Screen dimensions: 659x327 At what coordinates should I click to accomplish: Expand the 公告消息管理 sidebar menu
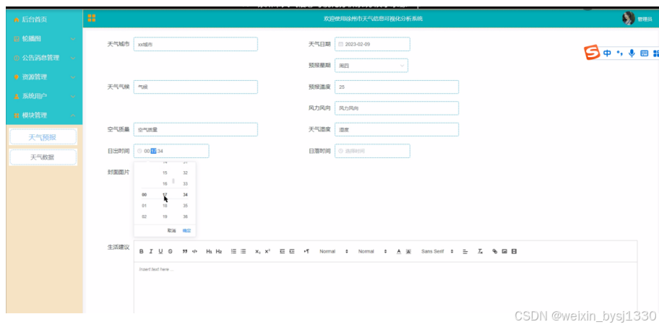[x=44, y=58]
